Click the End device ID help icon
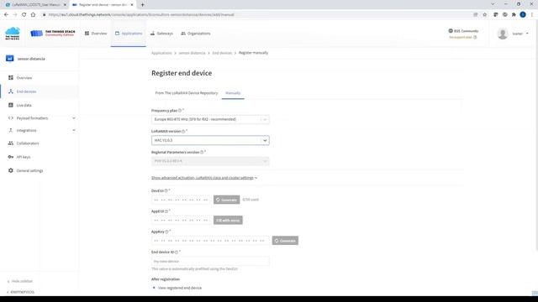 [177, 253]
